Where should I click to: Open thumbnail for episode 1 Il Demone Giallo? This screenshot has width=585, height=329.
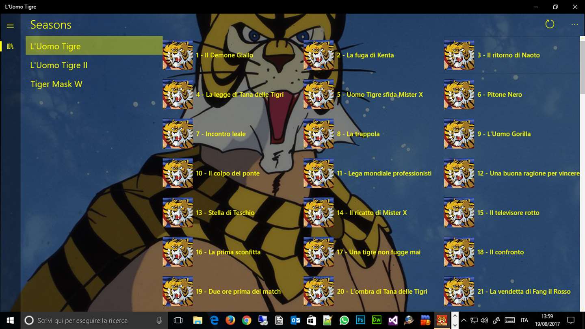pos(178,55)
